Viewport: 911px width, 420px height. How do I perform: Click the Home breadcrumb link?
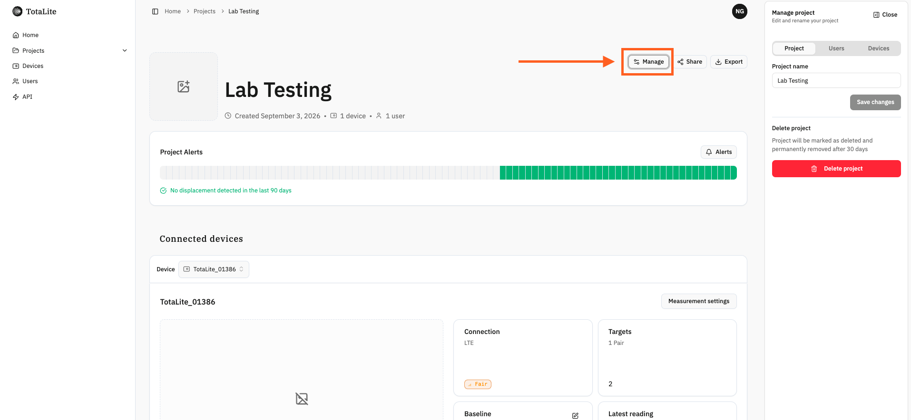coord(173,11)
